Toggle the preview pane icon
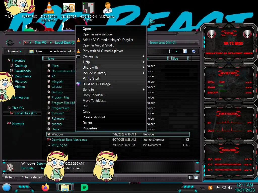This screenshot has width=258, height=193. (185, 51)
